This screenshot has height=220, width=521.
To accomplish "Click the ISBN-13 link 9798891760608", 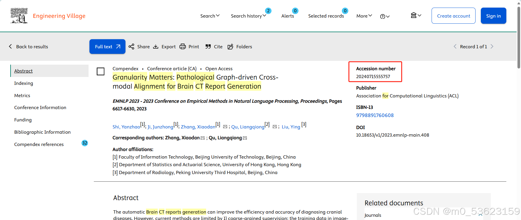I will [x=375, y=115].
